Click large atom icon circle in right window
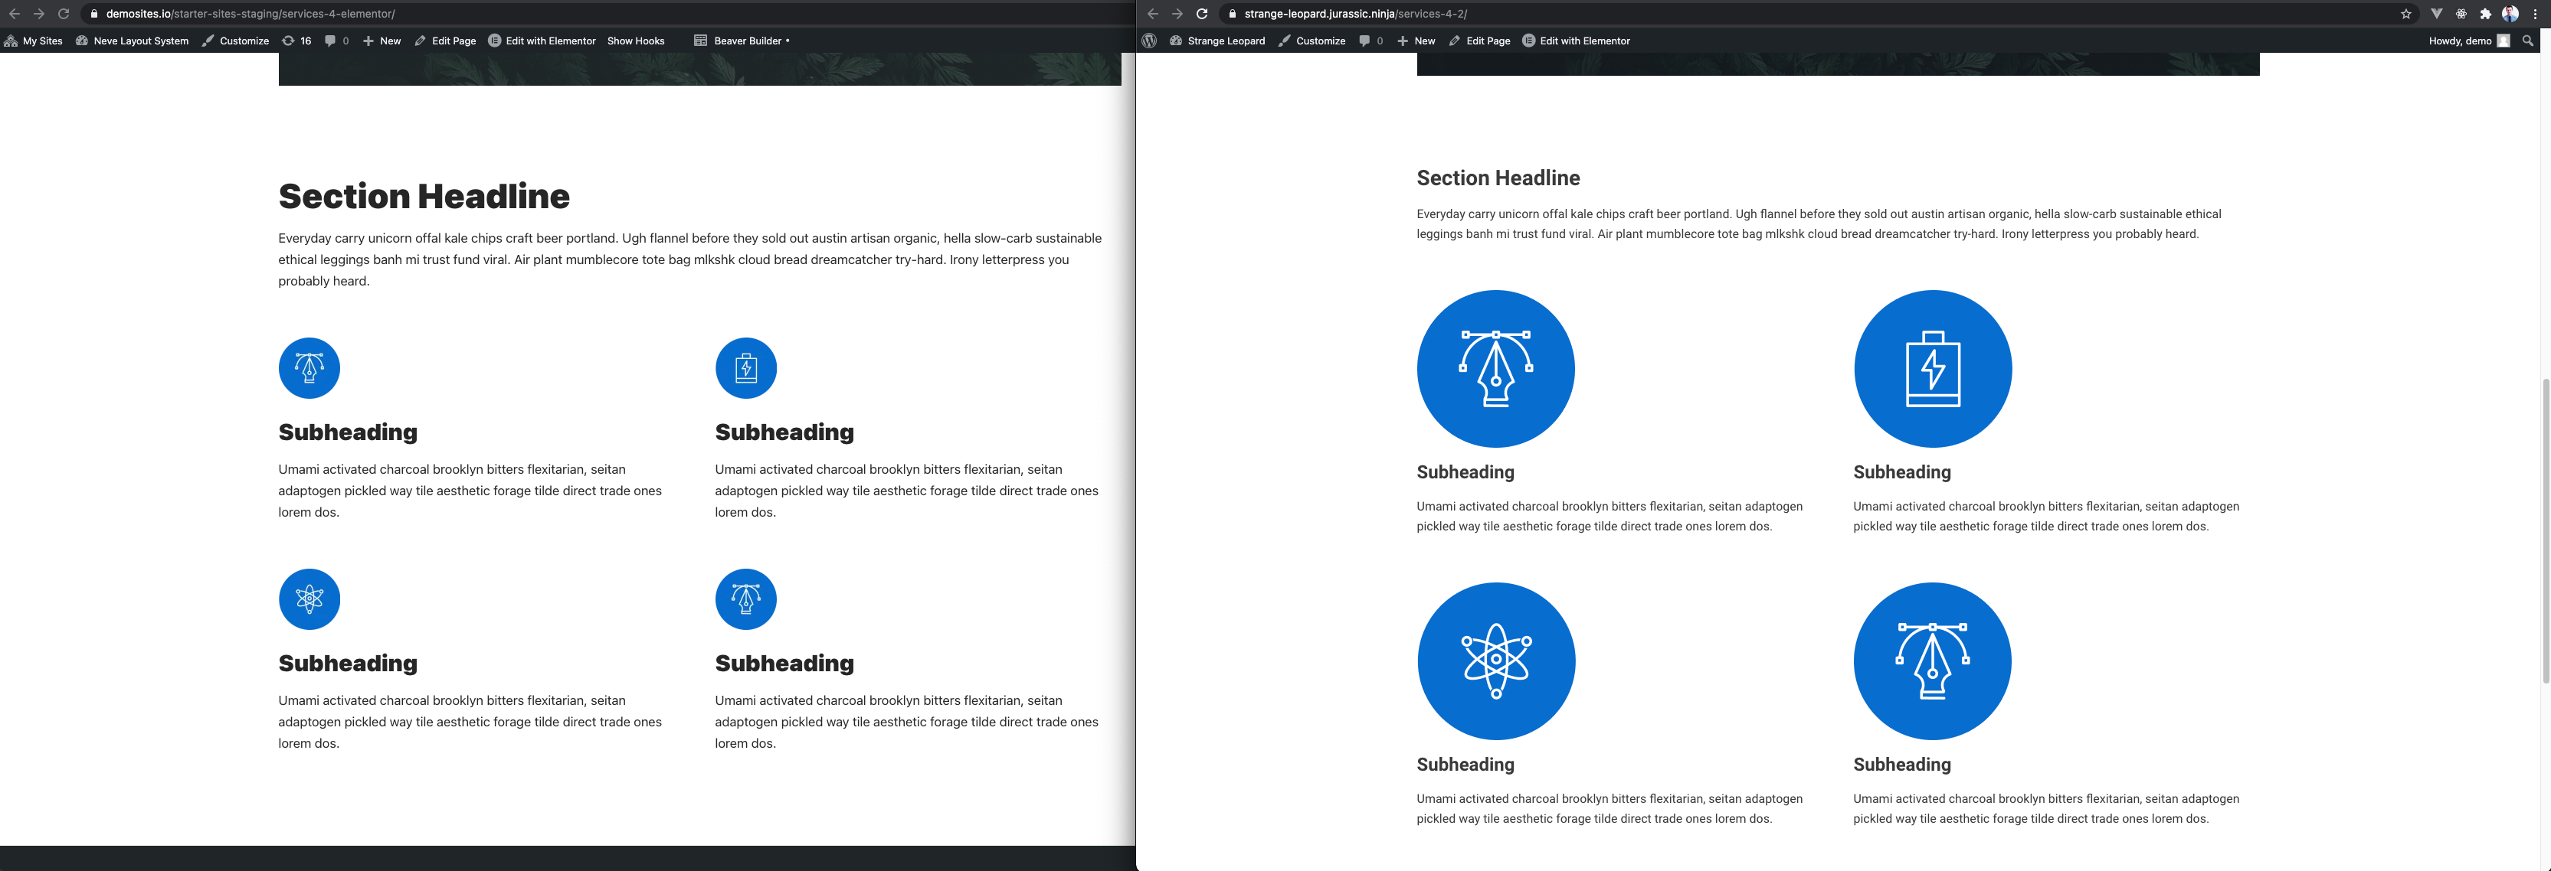2551x871 pixels. (x=1495, y=661)
